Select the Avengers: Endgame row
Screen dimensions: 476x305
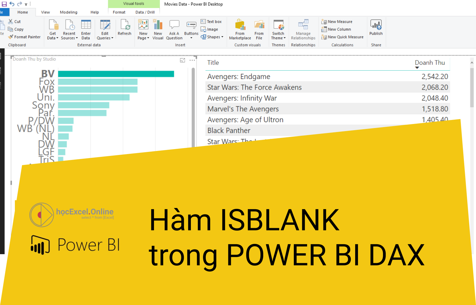click(x=328, y=76)
